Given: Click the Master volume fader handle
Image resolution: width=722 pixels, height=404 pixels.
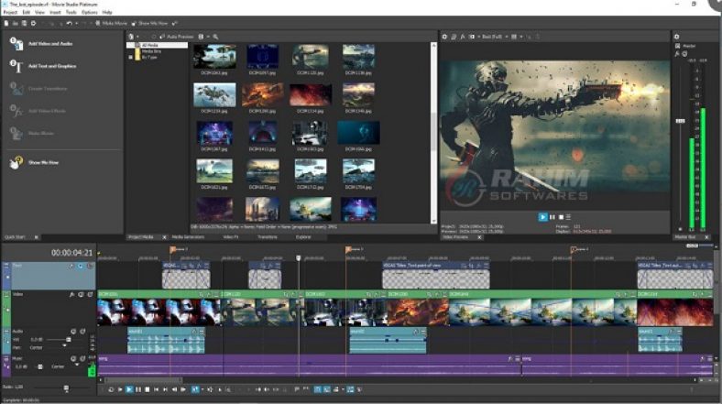Looking at the screenshot, I should (680, 123).
